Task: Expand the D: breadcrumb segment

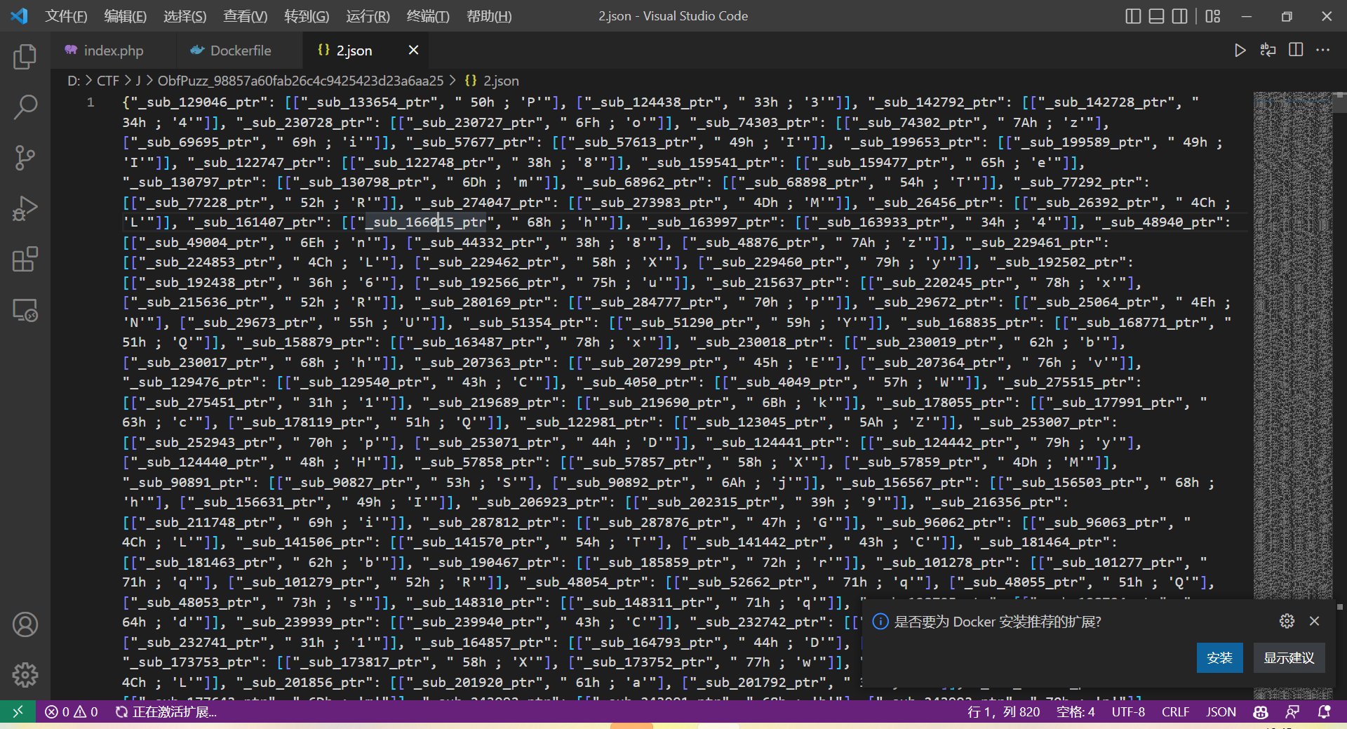Action: coord(73,81)
